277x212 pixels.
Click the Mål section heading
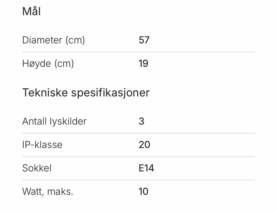point(31,12)
